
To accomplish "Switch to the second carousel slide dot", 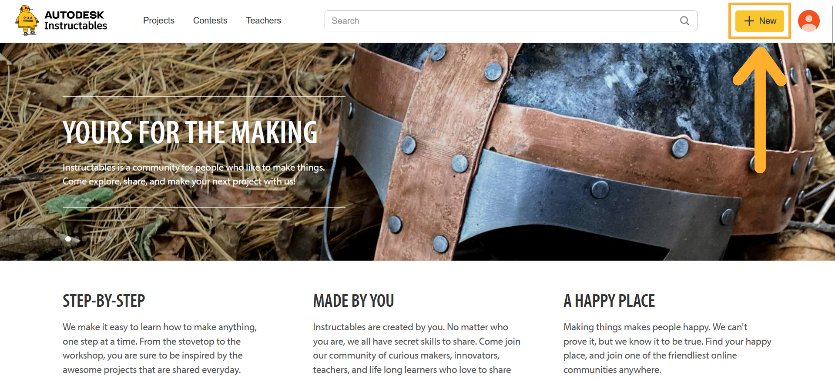I will click(76, 239).
